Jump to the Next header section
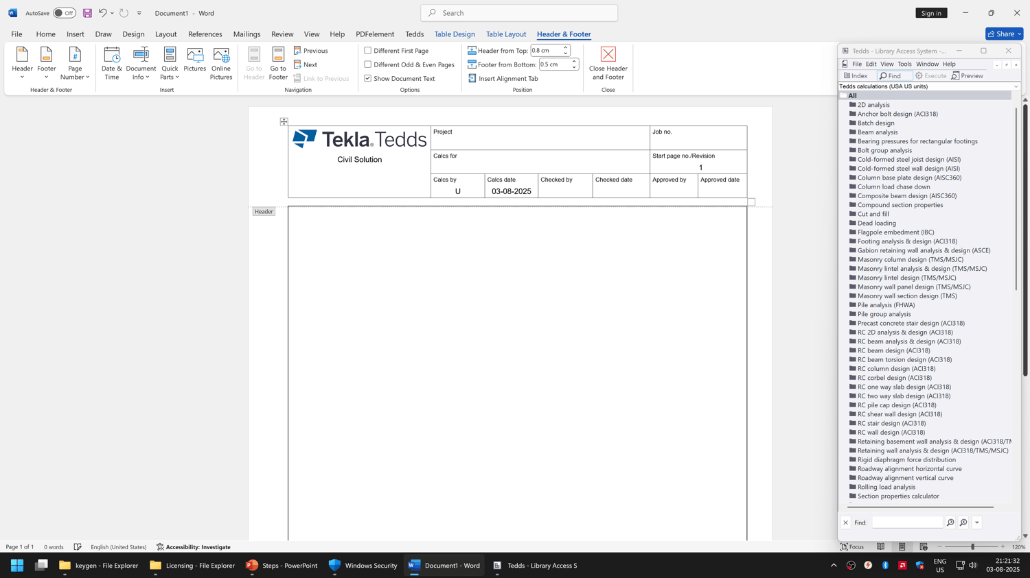The image size is (1030, 578). 306,64
